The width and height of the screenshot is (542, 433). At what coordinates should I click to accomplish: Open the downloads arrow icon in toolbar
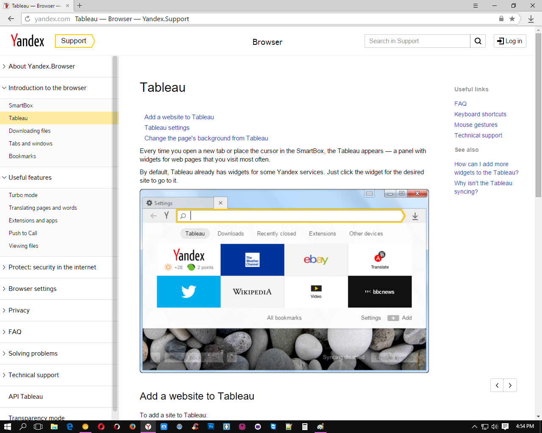(x=531, y=19)
